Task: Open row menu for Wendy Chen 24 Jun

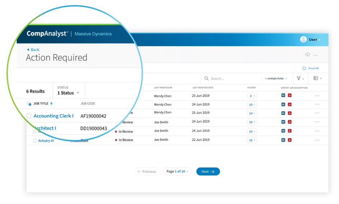Action: (x=317, y=104)
